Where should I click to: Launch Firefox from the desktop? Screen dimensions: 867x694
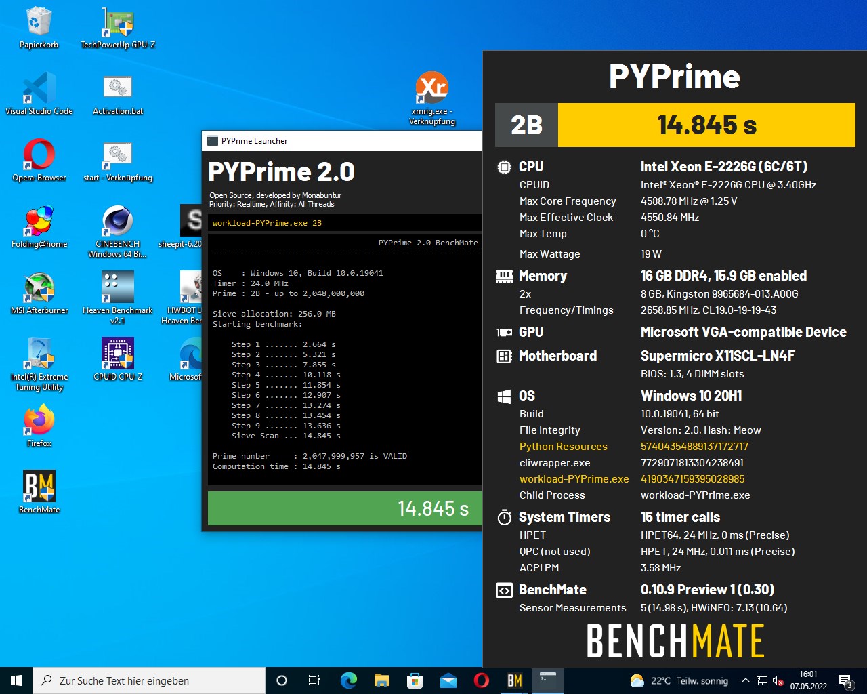click(39, 426)
